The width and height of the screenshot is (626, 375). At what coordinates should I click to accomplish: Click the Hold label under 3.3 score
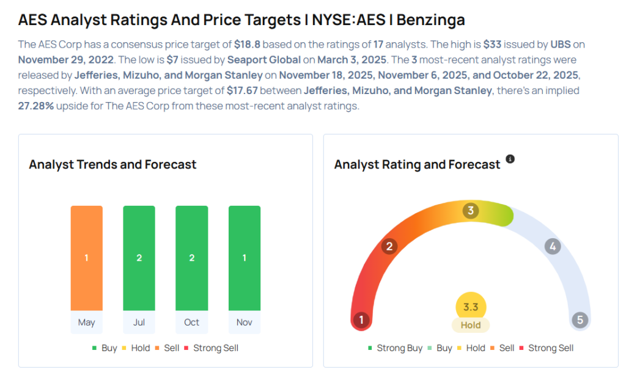(x=471, y=326)
